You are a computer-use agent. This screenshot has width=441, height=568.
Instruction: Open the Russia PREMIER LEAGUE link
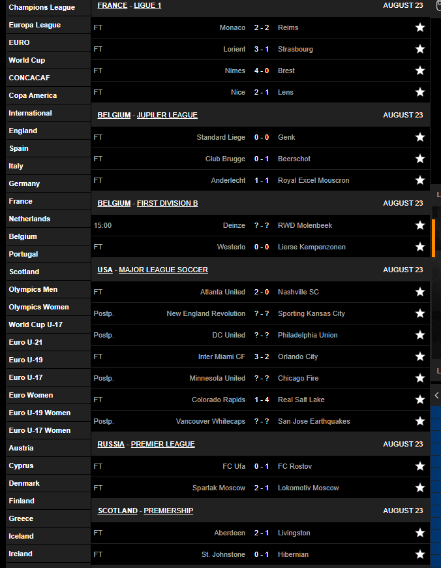162,444
